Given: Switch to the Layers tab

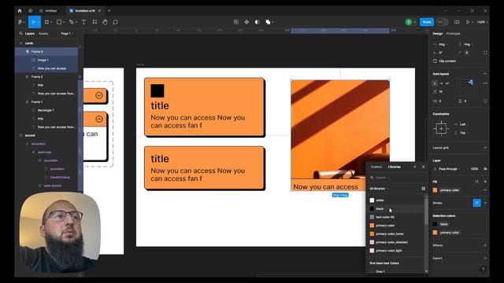Looking at the screenshot, I should [30, 33].
